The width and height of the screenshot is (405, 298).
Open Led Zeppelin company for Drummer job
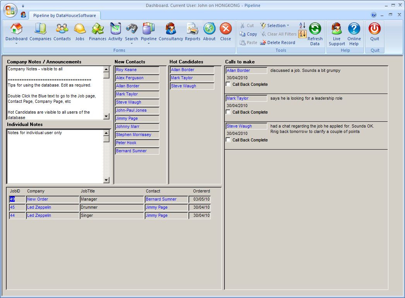39,208
